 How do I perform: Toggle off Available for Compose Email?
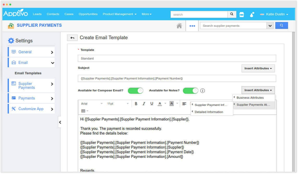coord(135,91)
